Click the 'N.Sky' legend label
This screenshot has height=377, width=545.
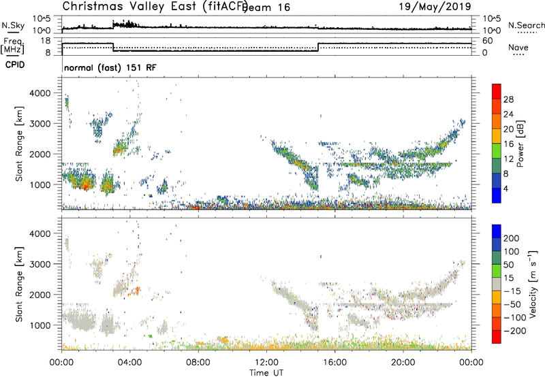click(13, 25)
